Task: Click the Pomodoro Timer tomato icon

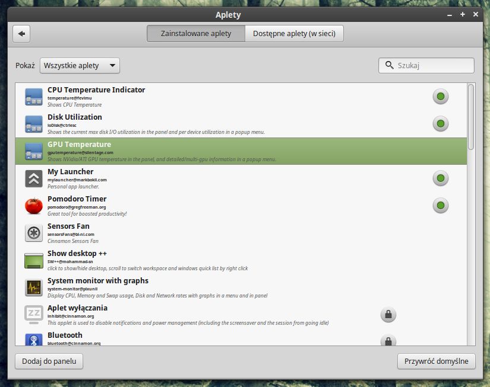Action: (34, 206)
